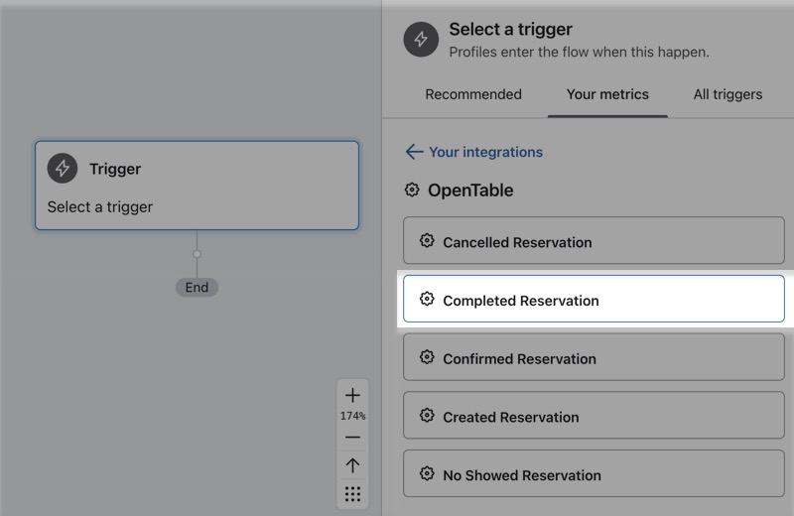Viewport: 794px width, 516px height.
Task: Click the lightning icon in the Trigger node
Action: 63,169
